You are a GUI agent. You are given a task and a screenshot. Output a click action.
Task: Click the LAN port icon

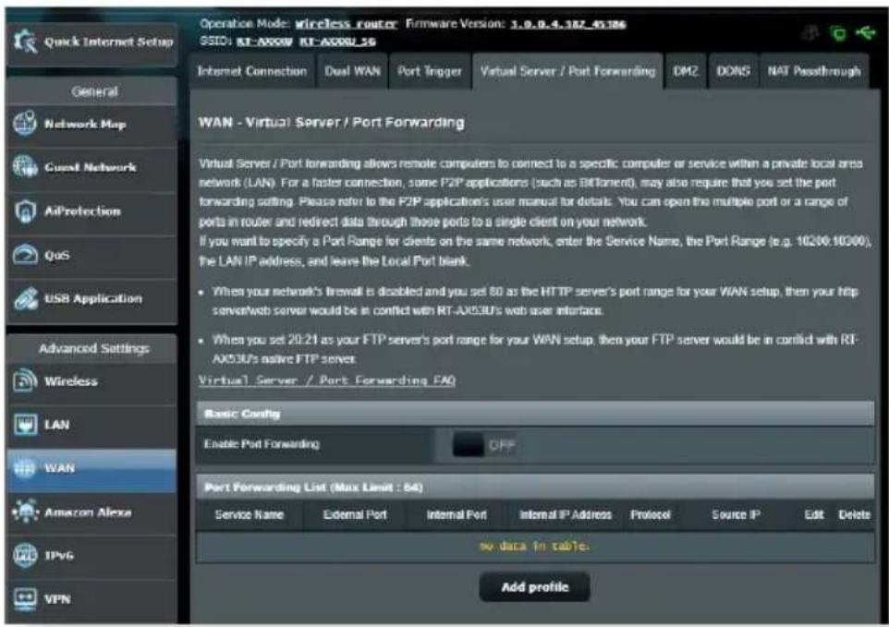25,424
